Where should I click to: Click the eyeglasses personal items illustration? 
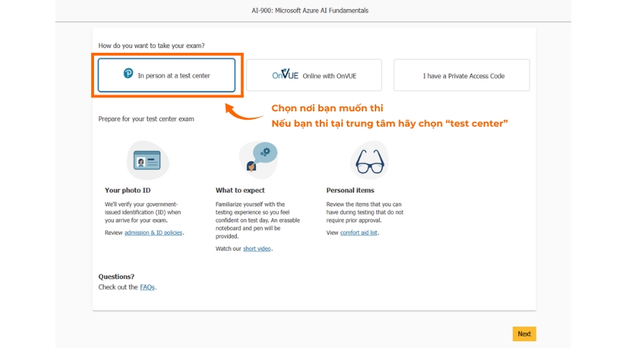pyautogui.click(x=369, y=160)
